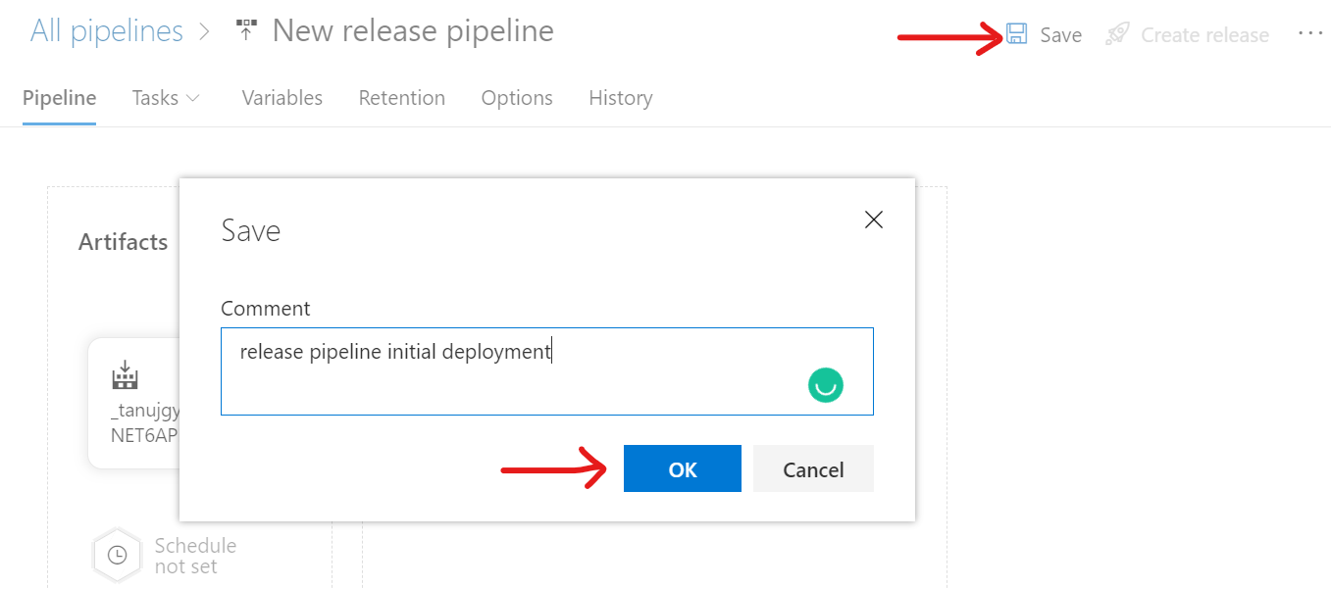Image resolution: width=1331 pixels, height=589 pixels.
Task: Confirm save by clicking OK
Action: pos(682,468)
